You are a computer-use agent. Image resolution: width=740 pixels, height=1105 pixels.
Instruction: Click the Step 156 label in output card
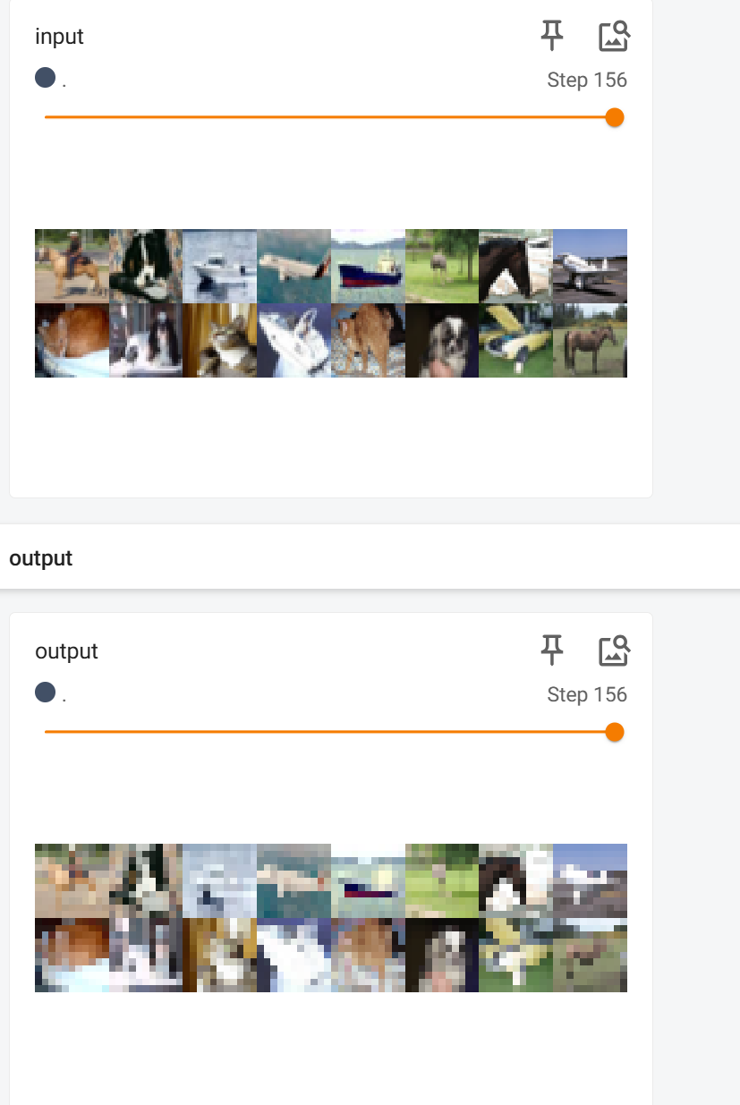click(587, 695)
